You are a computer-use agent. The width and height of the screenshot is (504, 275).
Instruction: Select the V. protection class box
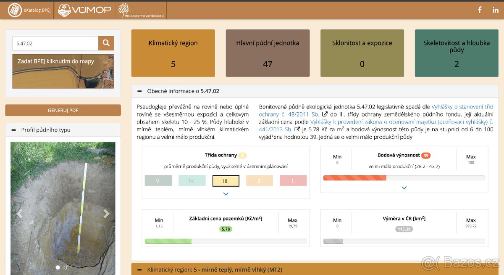pos(158,181)
